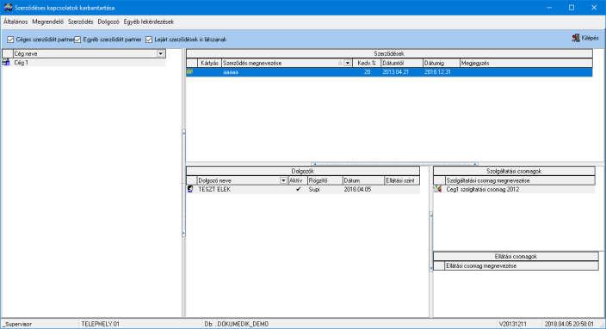Click the Cég 1 company icon
The width and height of the screenshot is (606, 329).
click(x=6, y=63)
